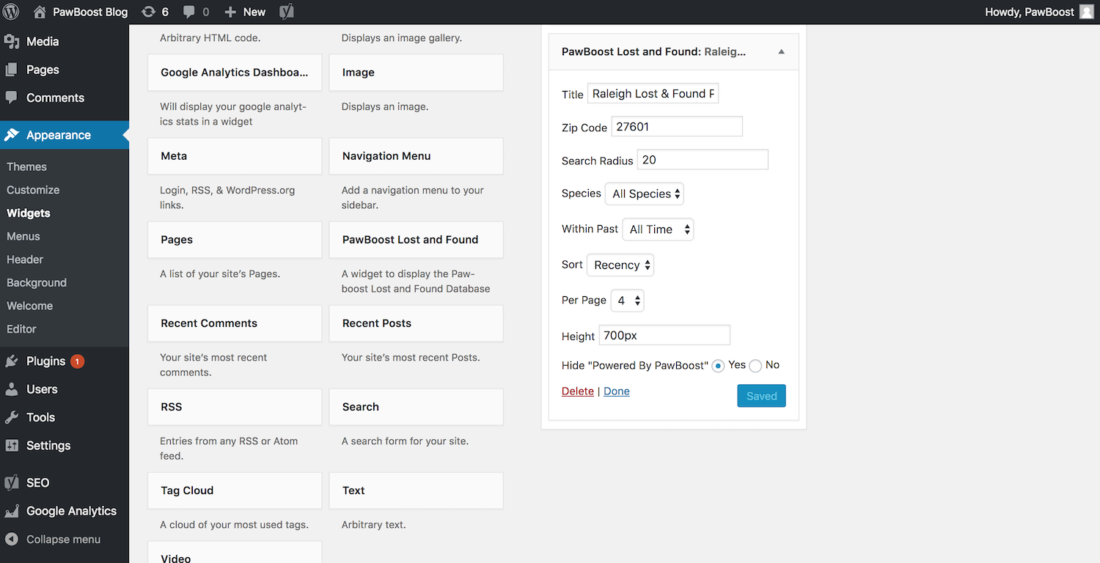Image resolution: width=1100 pixels, height=563 pixels.
Task: Expand the RSS available widget
Action: point(235,407)
